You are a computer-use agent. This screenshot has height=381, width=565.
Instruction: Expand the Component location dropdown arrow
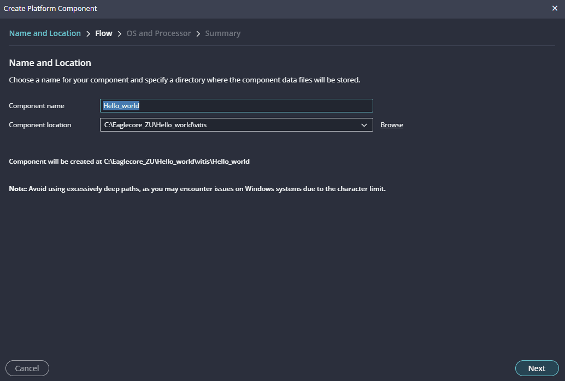tap(364, 125)
